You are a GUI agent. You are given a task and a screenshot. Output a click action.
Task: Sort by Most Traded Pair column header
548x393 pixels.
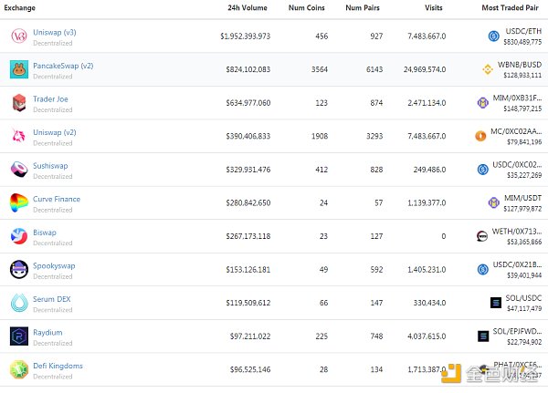[510, 7]
